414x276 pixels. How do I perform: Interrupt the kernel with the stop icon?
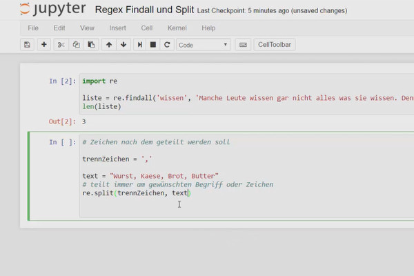coord(153,45)
